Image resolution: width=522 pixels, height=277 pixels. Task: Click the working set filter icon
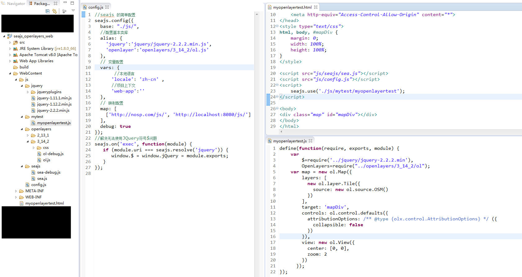point(64,11)
